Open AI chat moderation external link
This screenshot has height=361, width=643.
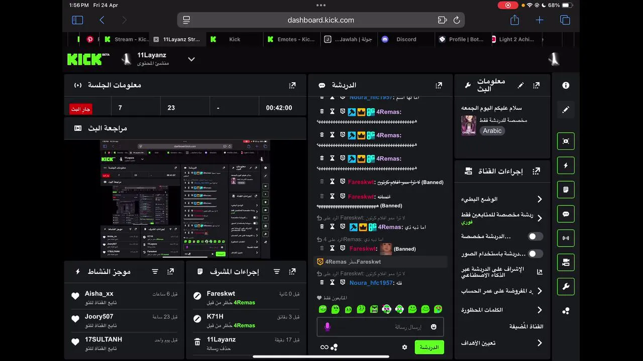click(540, 272)
